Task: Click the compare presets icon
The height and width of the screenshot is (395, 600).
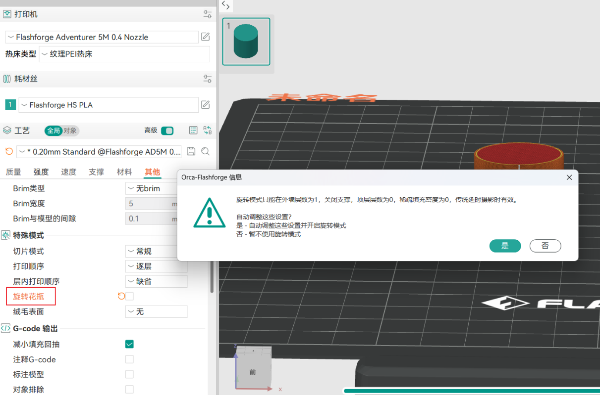Action: [x=208, y=131]
